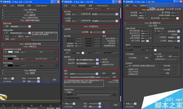
Task: Click Map #50 (21.hdr) map button
Action: pos(41,59)
